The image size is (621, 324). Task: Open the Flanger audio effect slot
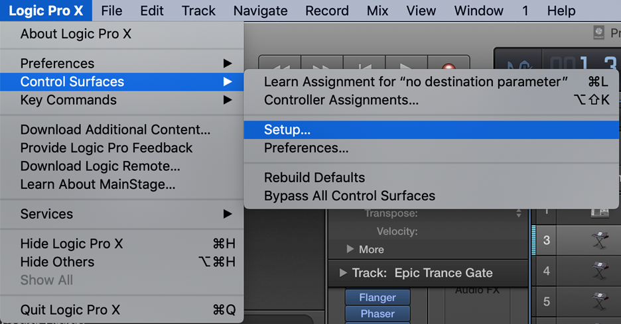pos(378,297)
